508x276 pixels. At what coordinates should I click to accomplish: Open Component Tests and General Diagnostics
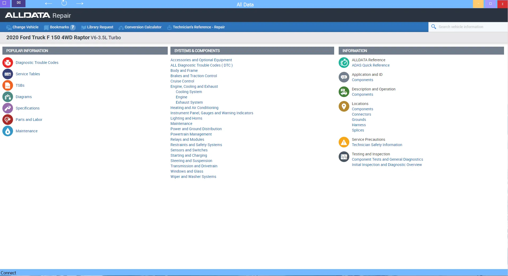point(388,159)
